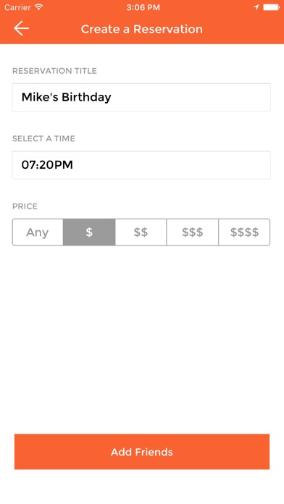The width and height of the screenshot is (284, 504).
Task: Tap the back arrow in header
Action: [x=21, y=28]
